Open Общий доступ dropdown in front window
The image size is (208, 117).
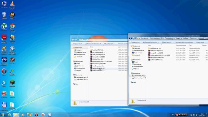tap(167, 42)
